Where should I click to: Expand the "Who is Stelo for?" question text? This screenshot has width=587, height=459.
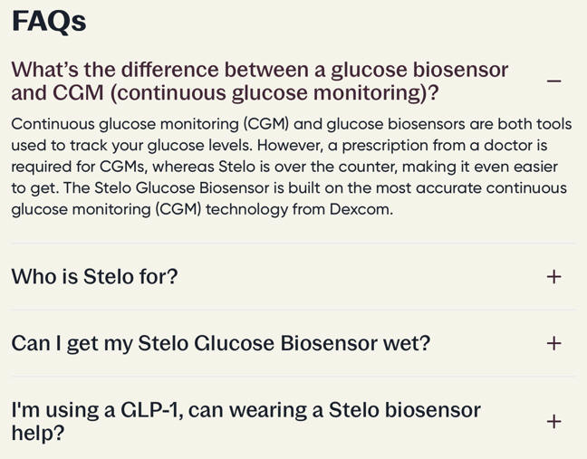[94, 277]
